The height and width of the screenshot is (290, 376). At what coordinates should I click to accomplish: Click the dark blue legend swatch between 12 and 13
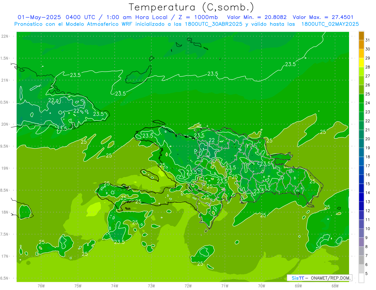[x=361, y=206]
